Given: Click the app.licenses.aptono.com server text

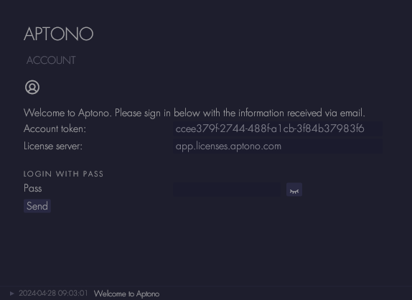Looking at the screenshot, I should click(228, 146).
